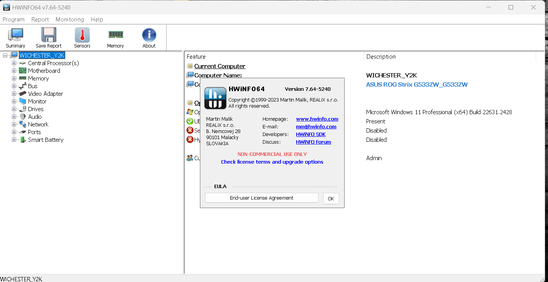Viewport: 548px width, 282px height.
Task: Open the End-user License Agreement
Action: 262,198
